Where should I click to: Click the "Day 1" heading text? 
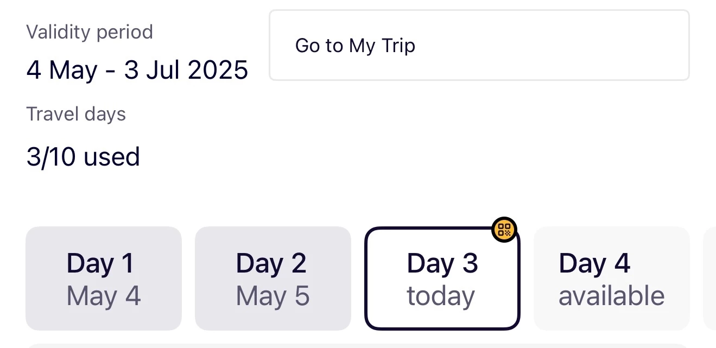coord(100,263)
